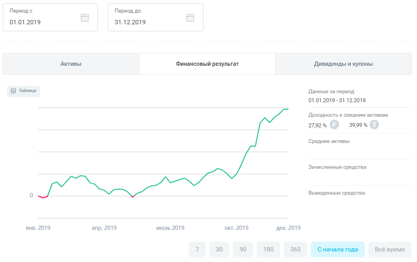Screen dimensions: 417x262
Task: Choose the 30 days period button
Action: [219, 249]
